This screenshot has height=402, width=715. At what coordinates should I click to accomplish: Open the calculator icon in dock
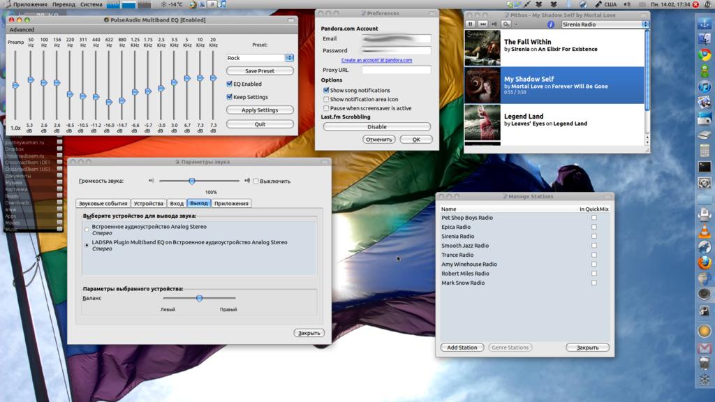pyautogui.click(x=705, y=151)
